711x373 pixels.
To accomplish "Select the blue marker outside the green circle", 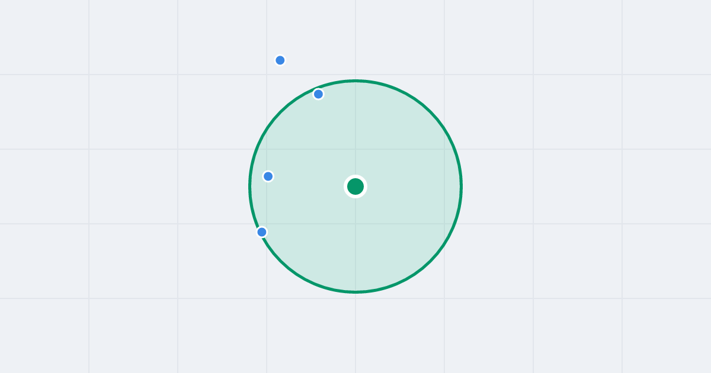I will click(x=280, y=60).
